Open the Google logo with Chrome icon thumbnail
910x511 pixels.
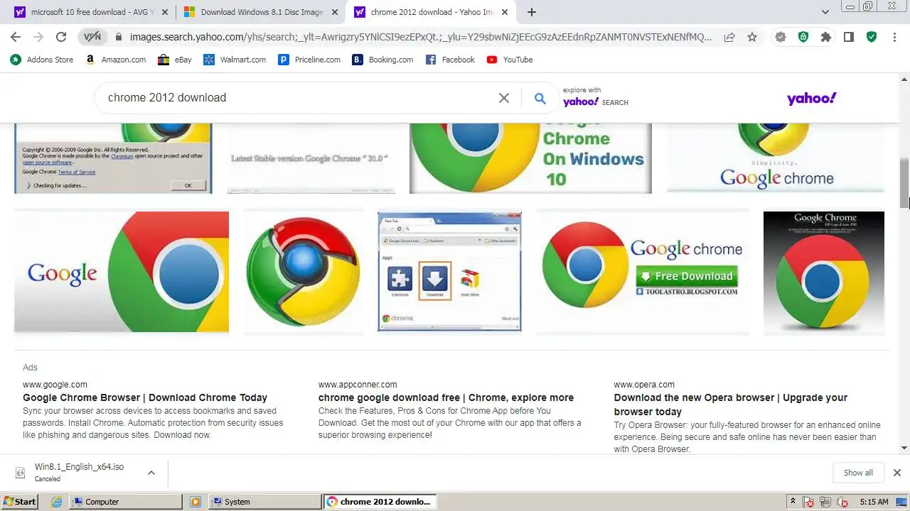(x=122, y=272)
